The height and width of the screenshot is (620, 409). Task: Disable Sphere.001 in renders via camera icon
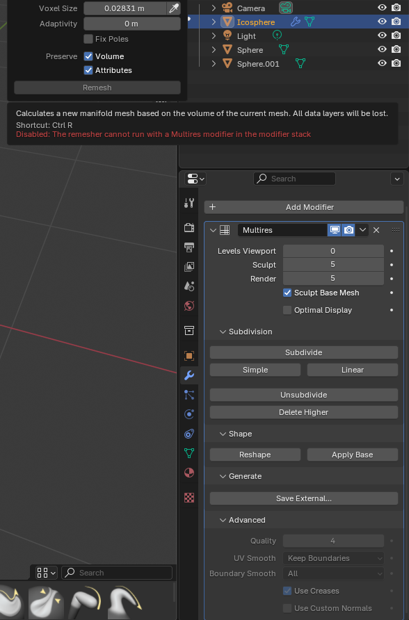(x=396, y=63)
